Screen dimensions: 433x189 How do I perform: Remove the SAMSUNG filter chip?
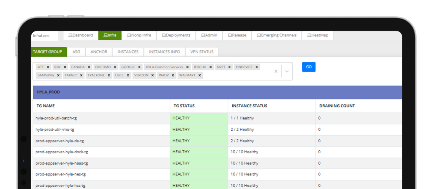coord(58,75)
